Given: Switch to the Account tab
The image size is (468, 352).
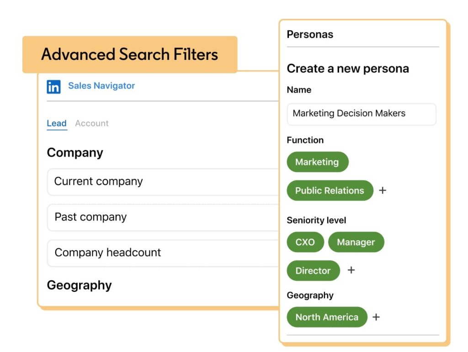Looking at the screenshot, I should tap(91, 123).
